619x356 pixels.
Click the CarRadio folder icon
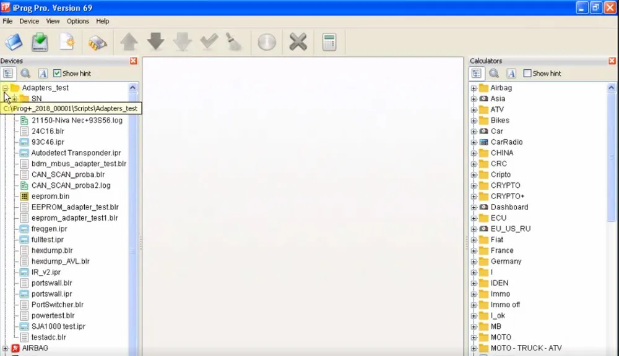coord(483,142)
